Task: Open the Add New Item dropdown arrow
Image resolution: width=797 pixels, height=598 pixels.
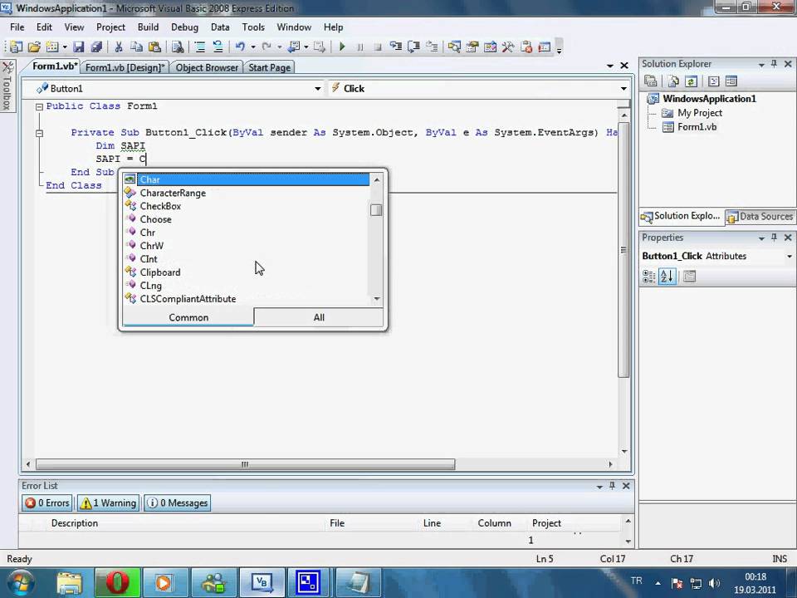Action: (65, 47)
